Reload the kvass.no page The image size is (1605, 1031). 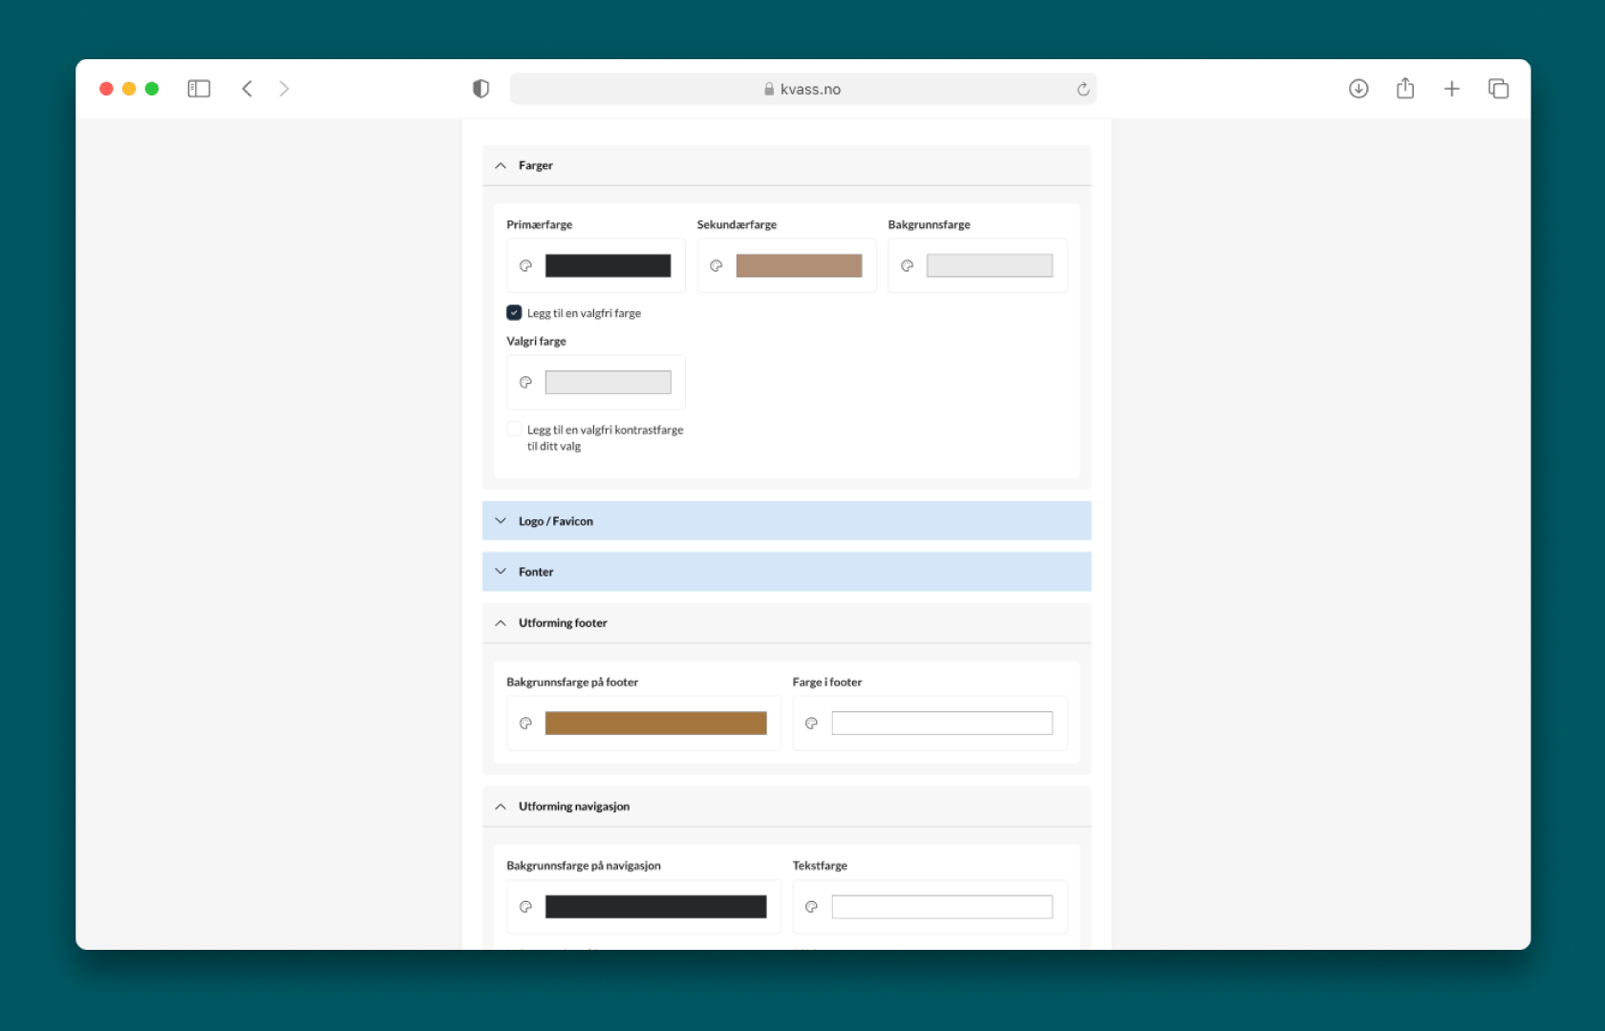[1082, 90]
